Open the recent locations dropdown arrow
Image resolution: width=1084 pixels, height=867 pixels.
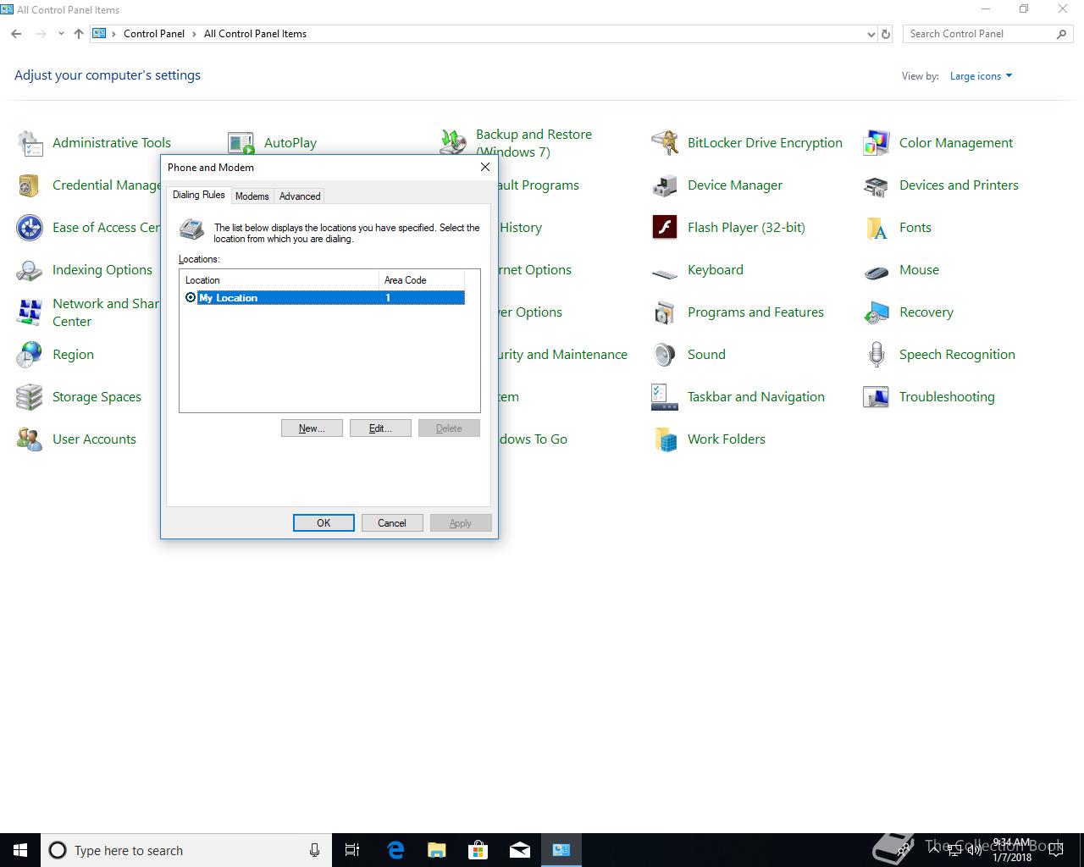(x=61, y=34)
